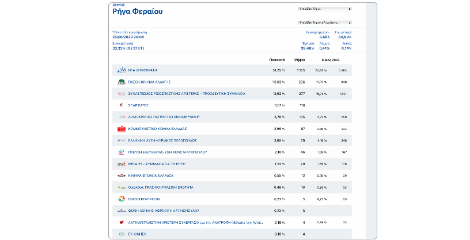Click the 0,46 % percentage value
This screenshot has height=240, width=470.
pos(279,187)
